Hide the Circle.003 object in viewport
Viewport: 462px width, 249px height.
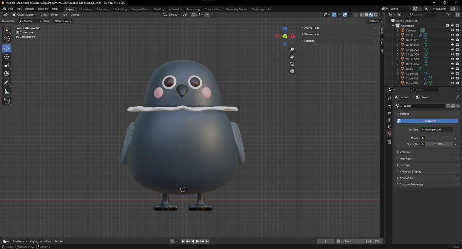click(x=452, y=49)
